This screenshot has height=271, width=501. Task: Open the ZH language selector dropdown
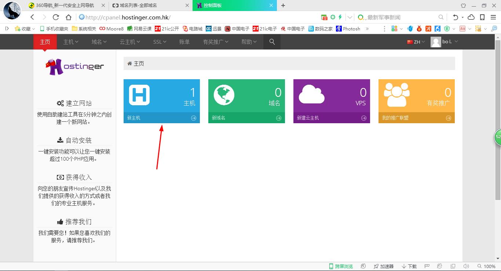coord(416,42)
